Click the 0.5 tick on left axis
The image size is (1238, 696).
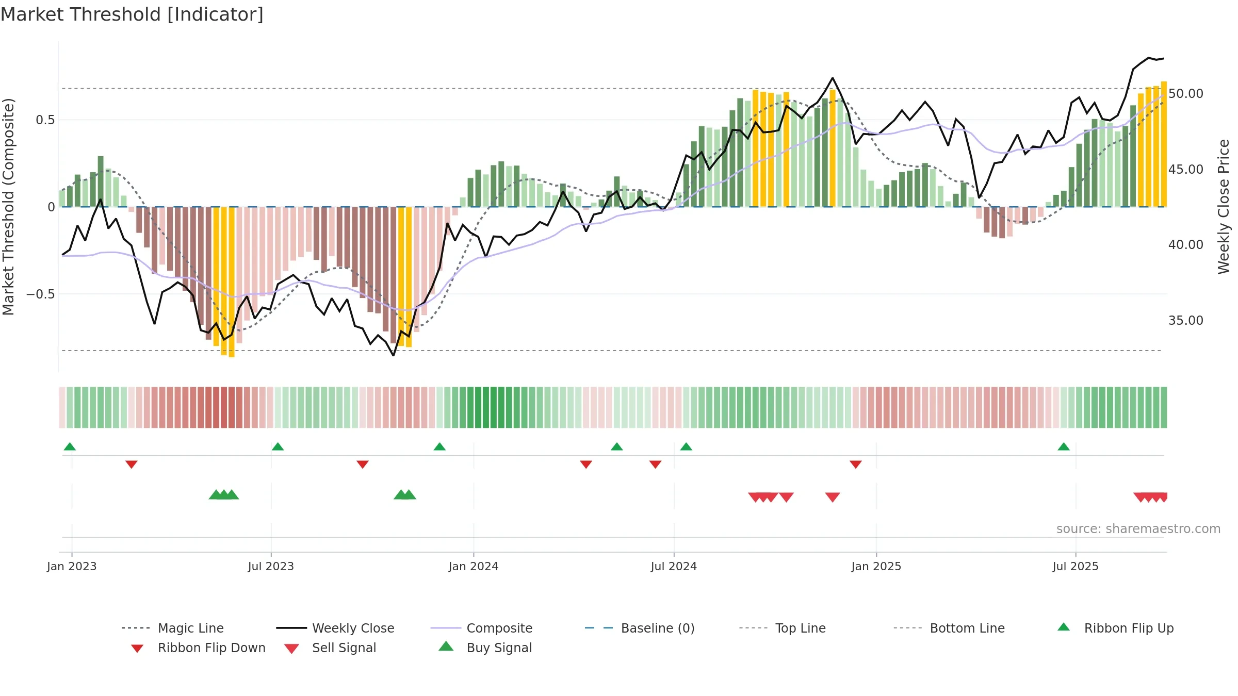(x=45, y=120)
